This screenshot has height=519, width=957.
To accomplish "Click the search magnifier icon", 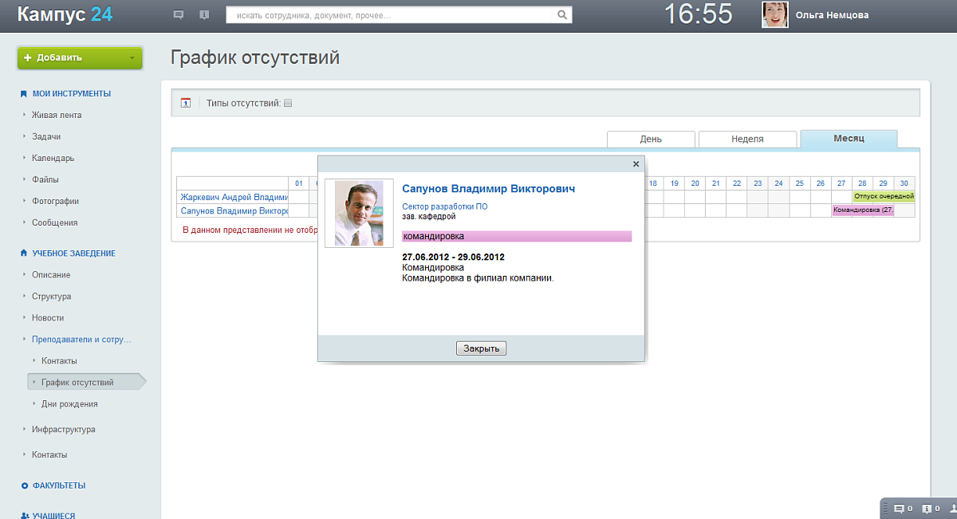I will [562, 14].
